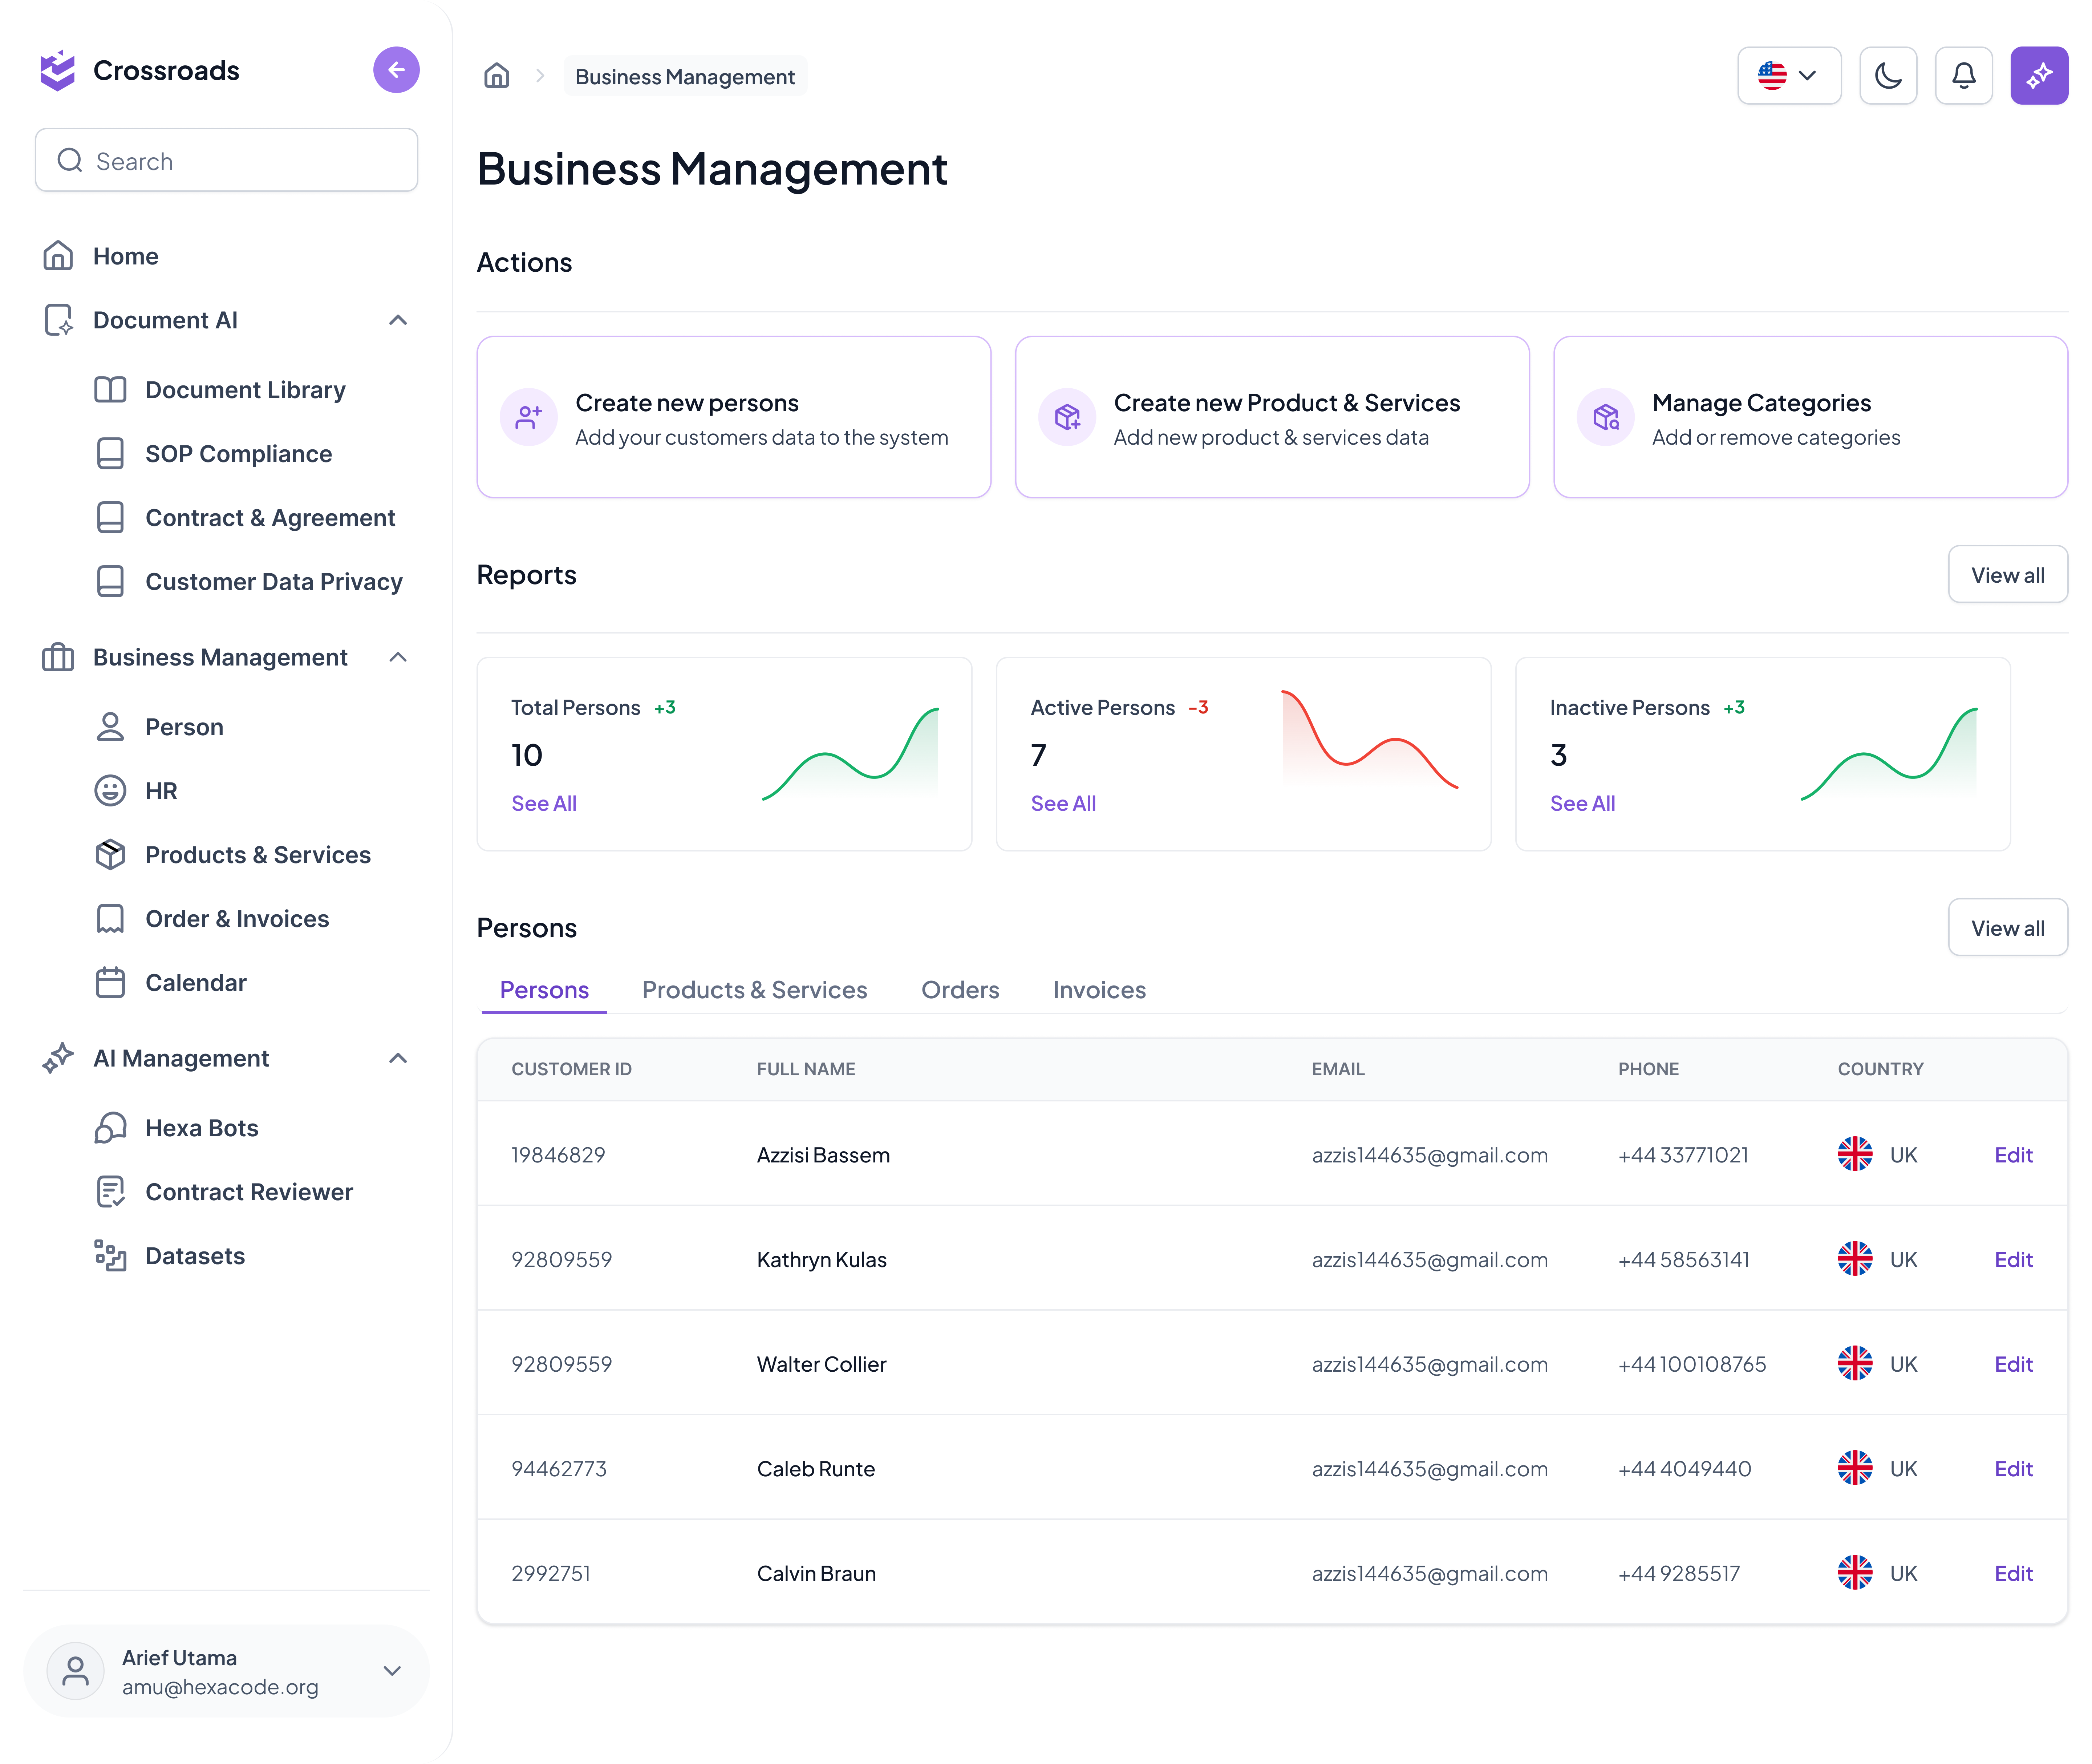Collapse the Business Management section chevron
2092x1764 pixels.
398,657
